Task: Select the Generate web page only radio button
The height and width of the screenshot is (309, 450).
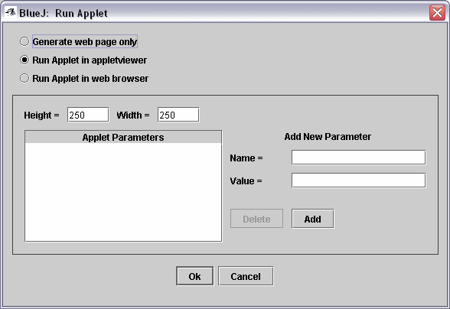Action: point(24,41)
